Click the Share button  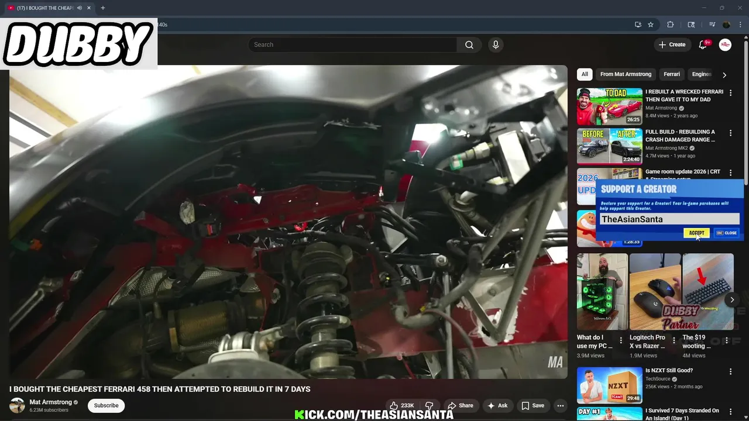tap(461, 406)
